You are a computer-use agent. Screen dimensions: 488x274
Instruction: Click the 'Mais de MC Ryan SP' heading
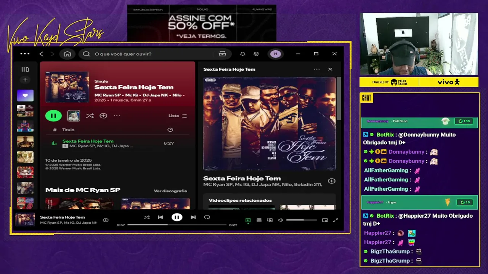click(x=83, y=190)
